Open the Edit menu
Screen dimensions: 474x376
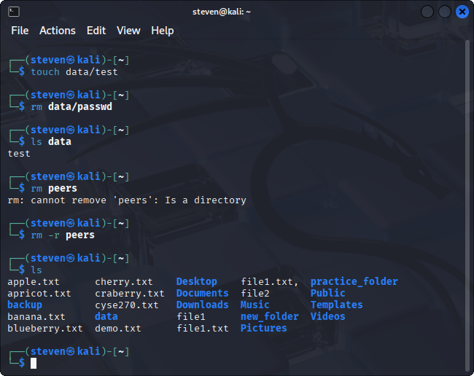(96, 31)
